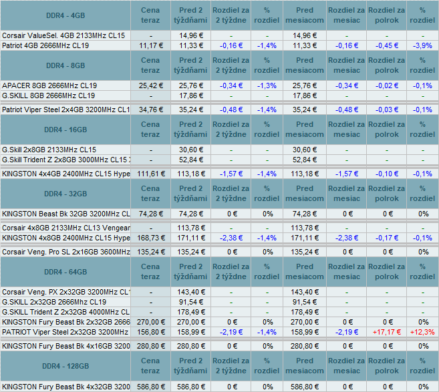The height and width of the screenshot is (392, 439).
Task: Click the 586,80 € current price cell
Action: tap(150, 387)
